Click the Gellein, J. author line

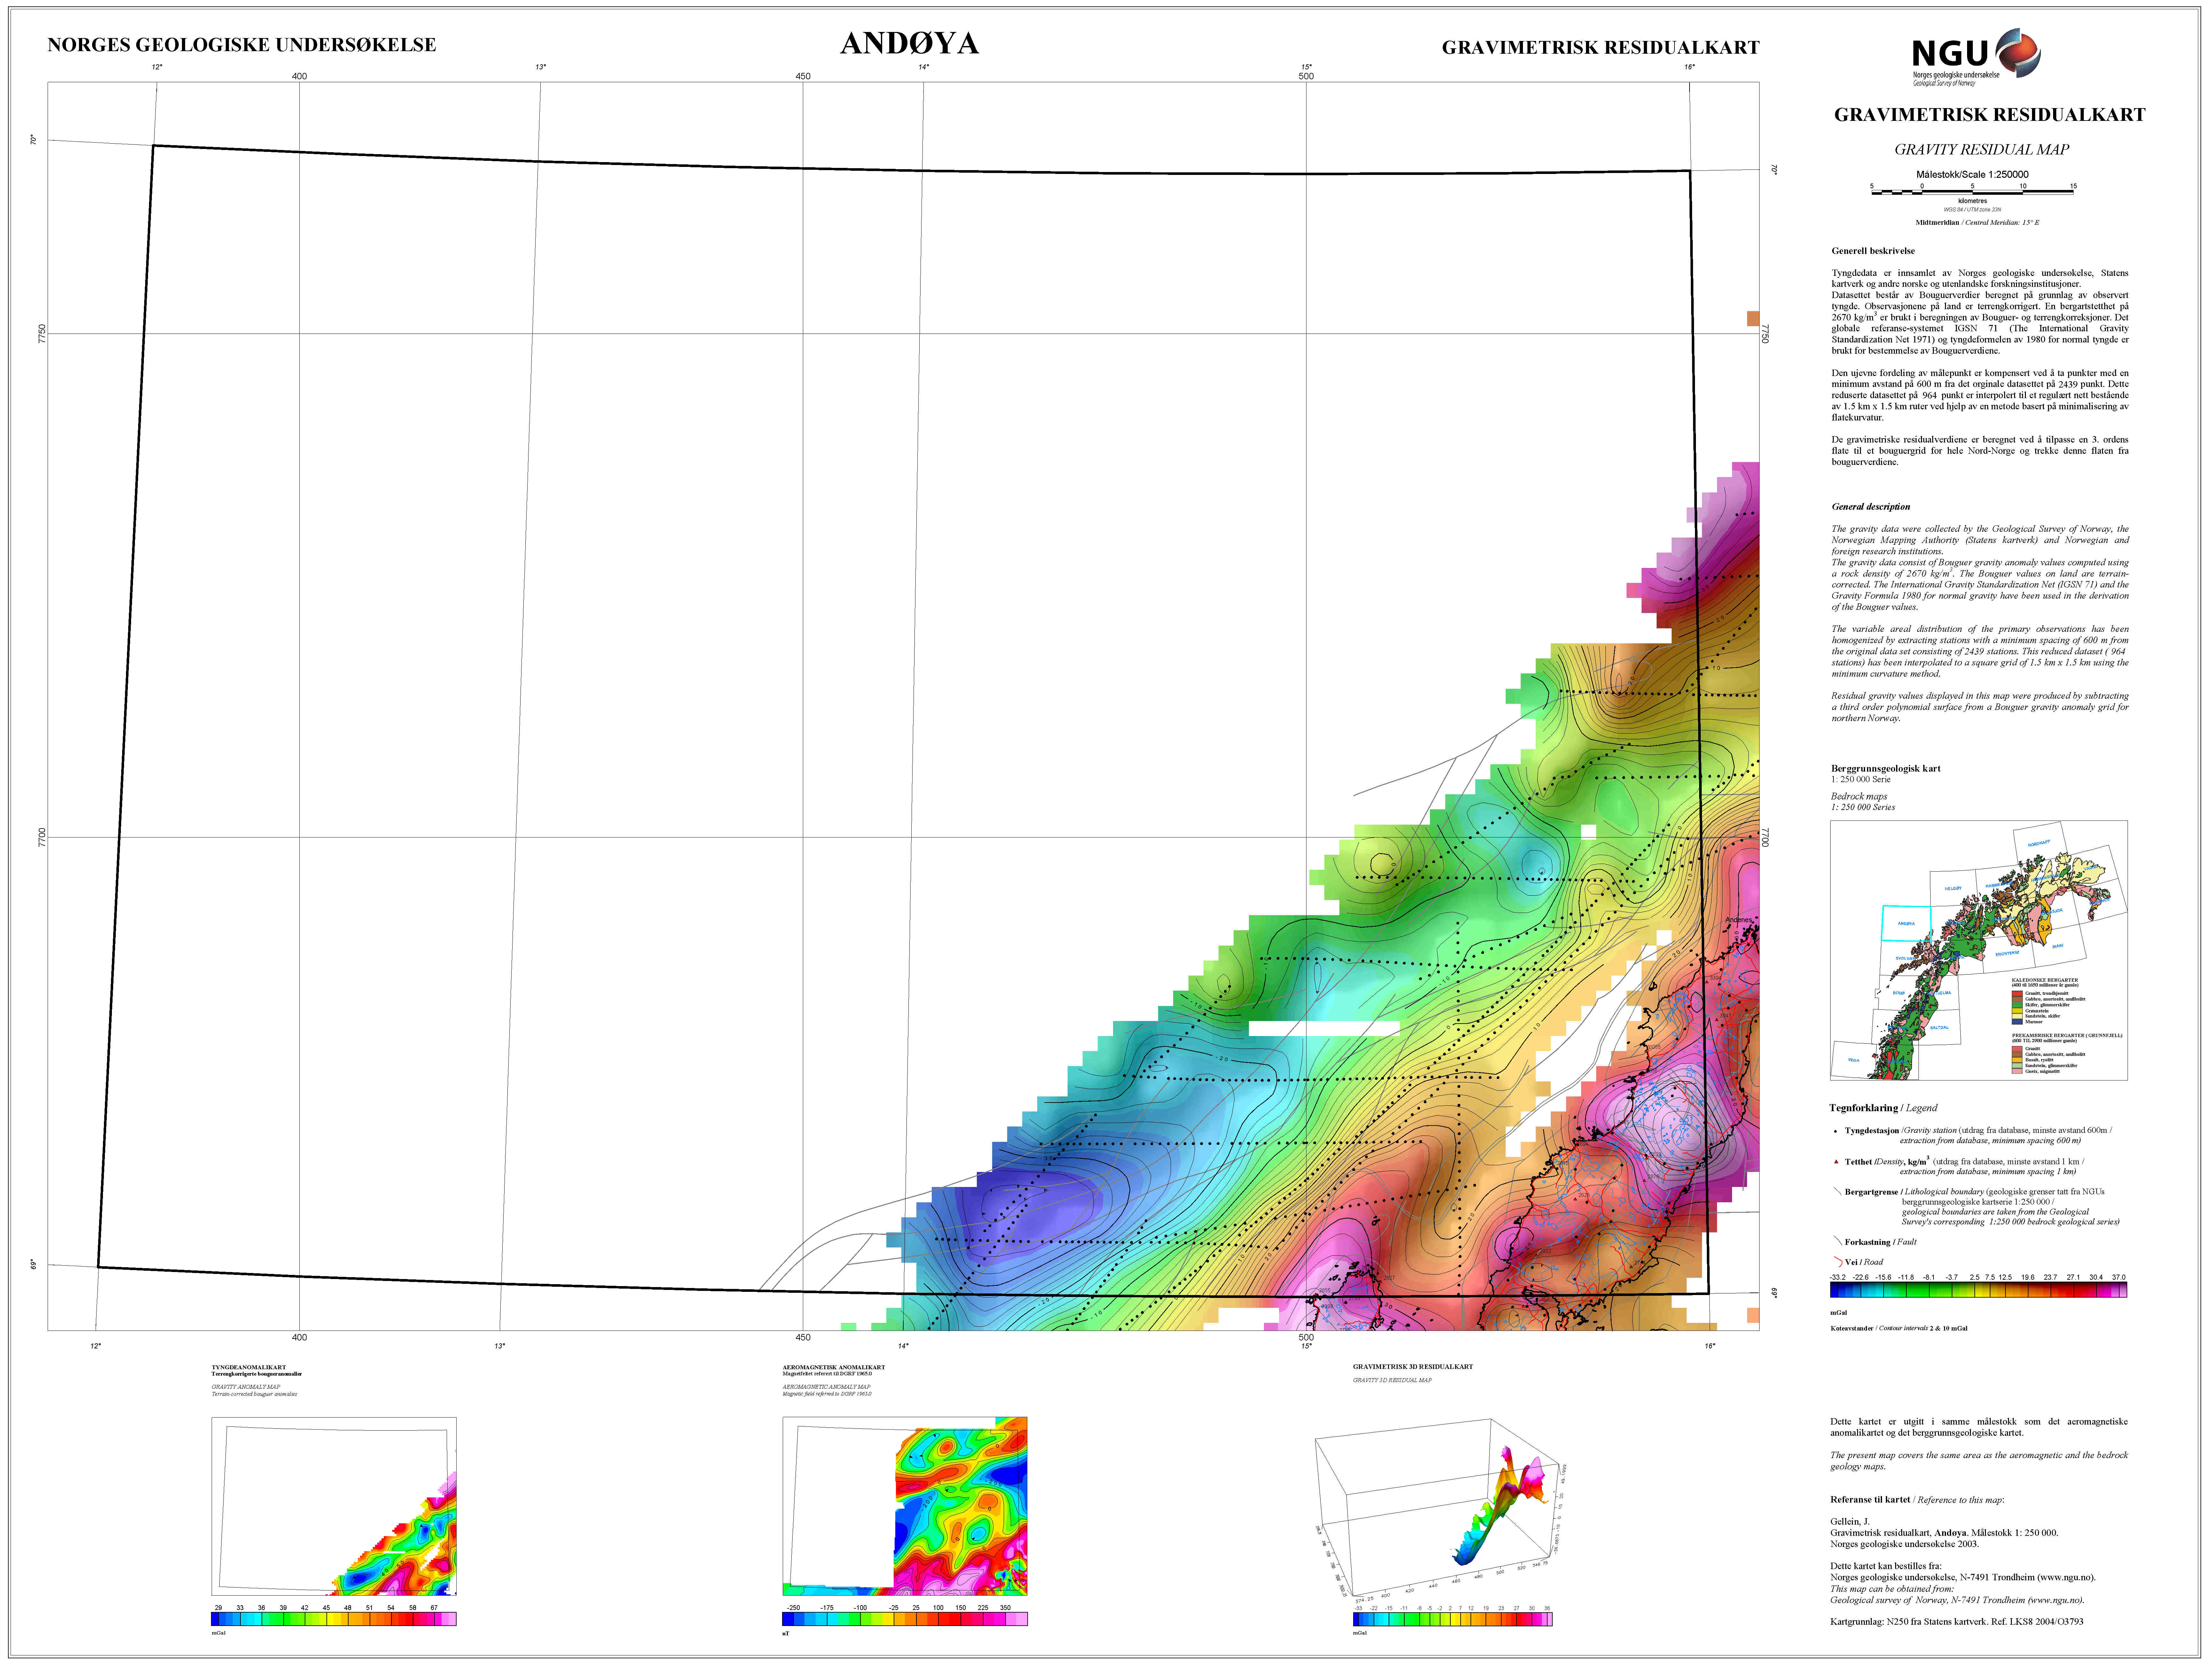(1850, 1522)
